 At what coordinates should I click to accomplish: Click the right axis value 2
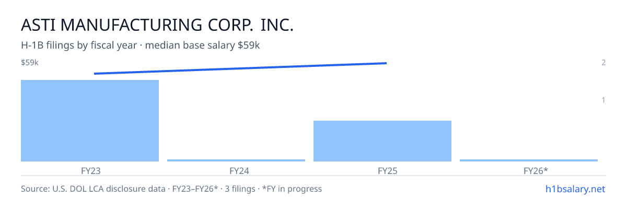pos(603,63)
